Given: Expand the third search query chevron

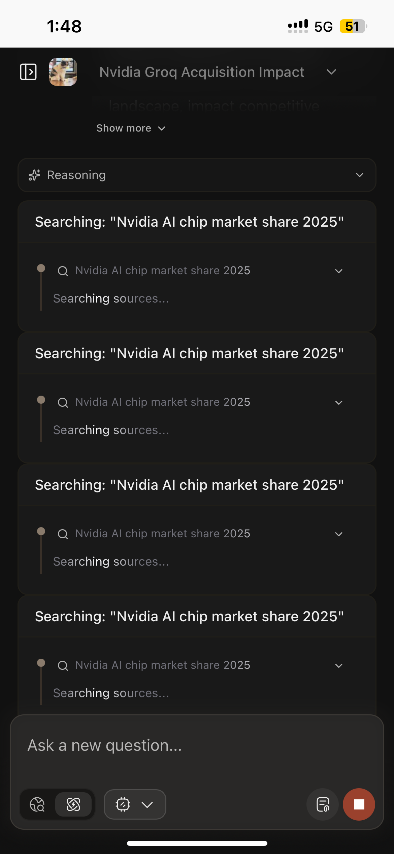Looking at the screenshot, I should click(x=339, y=534).
